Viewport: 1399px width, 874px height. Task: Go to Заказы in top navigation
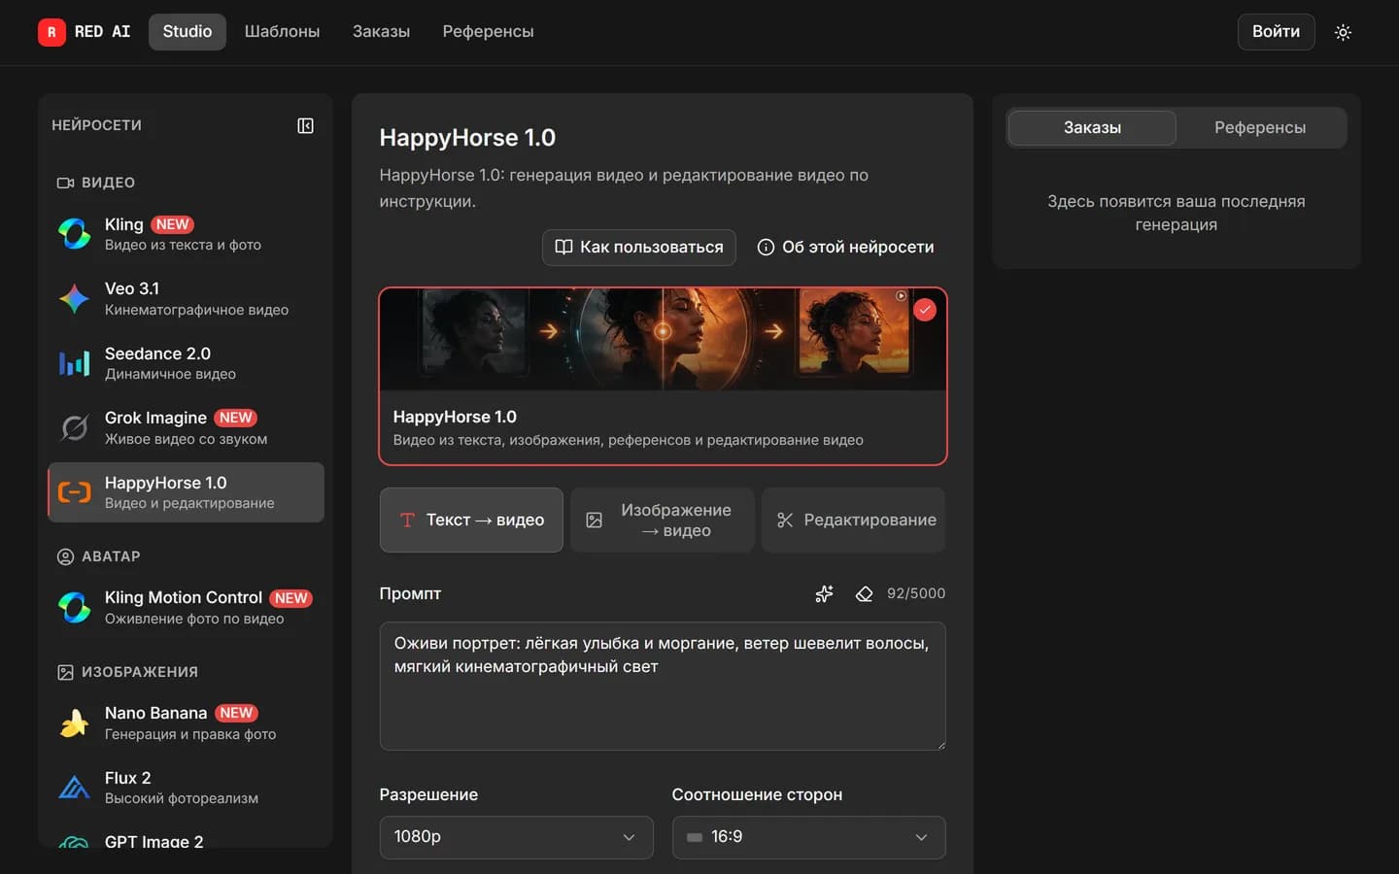tap(381, 32)
